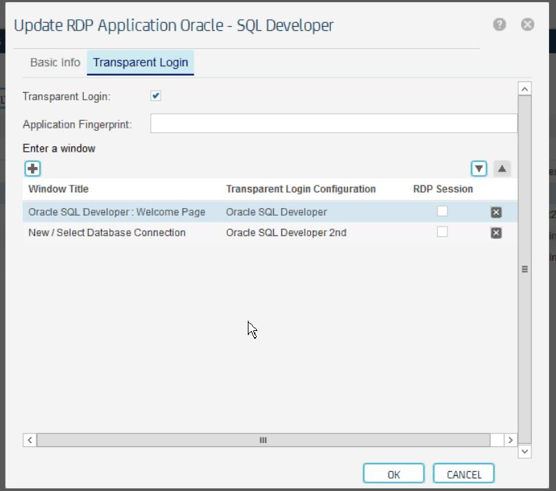Confirm changes with OK button
This screenshot has width=556, height=491.
(393, 474)
